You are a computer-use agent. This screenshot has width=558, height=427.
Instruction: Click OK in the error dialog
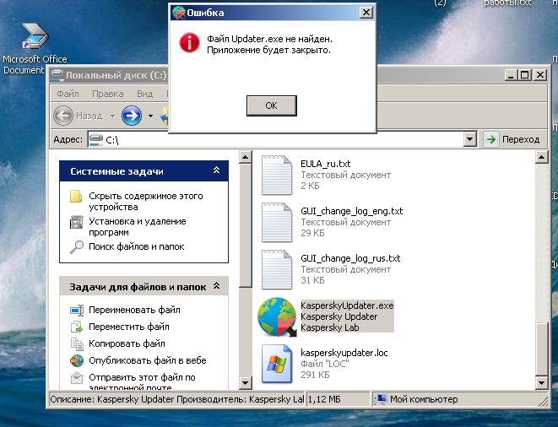(271, 105)
